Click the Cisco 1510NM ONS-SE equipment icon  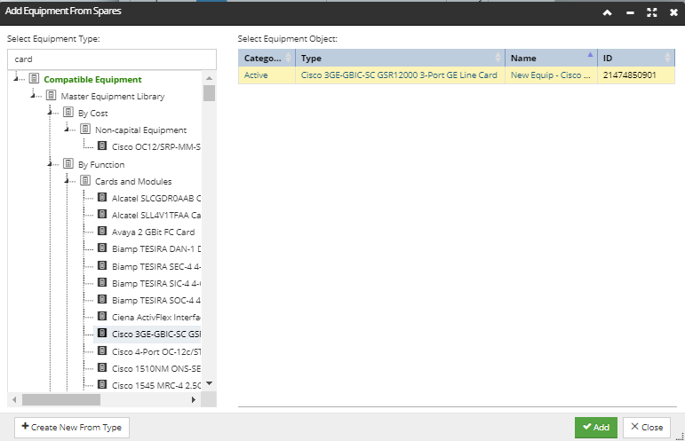tap(102, 367)
